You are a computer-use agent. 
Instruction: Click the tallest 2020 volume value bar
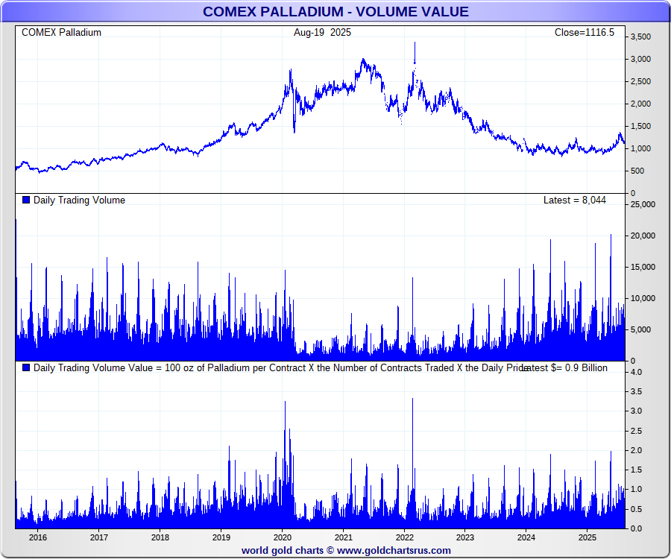[285, 464]
